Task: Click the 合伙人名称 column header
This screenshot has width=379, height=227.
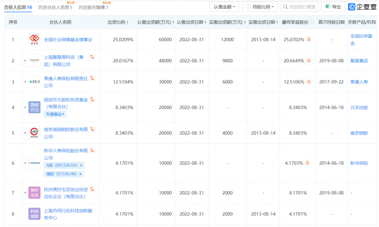Action: click(60, 22)
